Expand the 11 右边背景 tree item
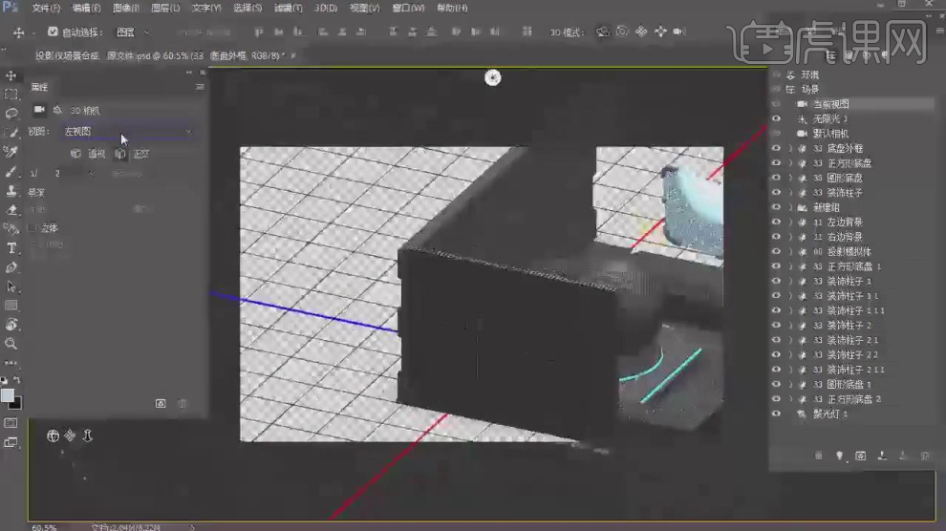 (x=790, y=237)
